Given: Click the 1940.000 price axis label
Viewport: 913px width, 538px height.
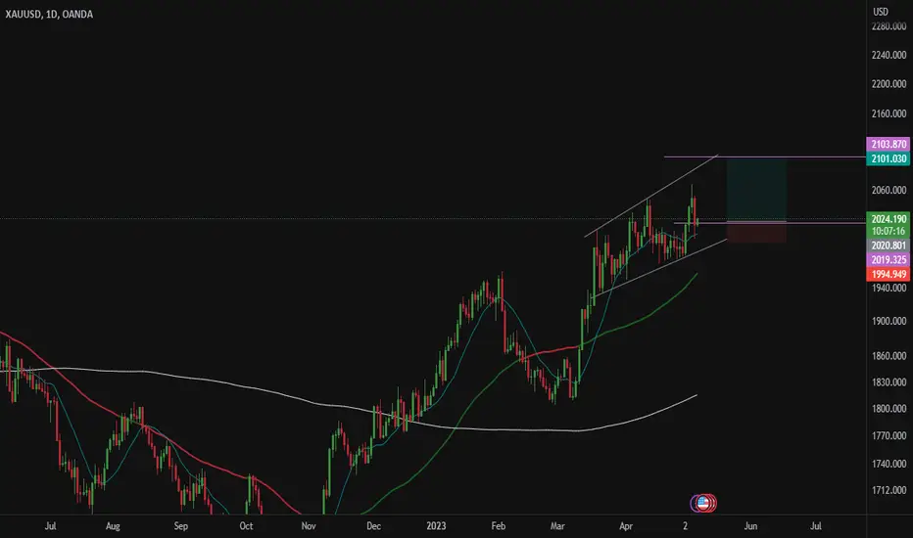Looking at the screenshot, I should [x=889, y=288].
